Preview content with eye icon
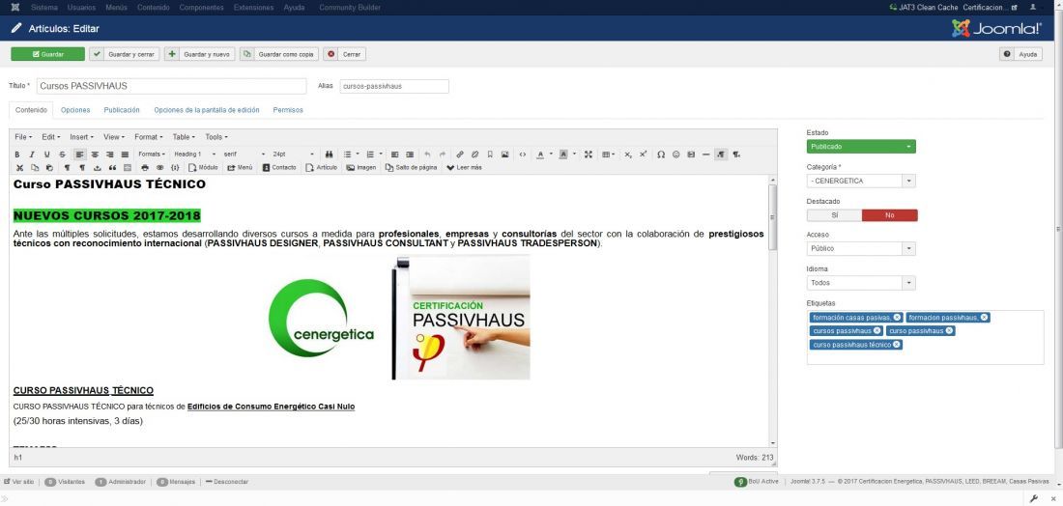This screenshot has width=1063, height=506. point(160,167)
